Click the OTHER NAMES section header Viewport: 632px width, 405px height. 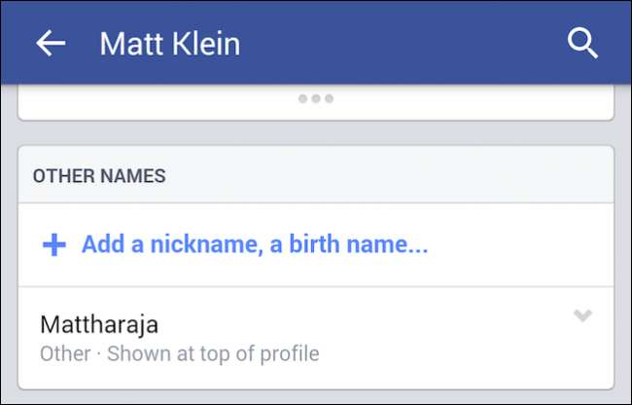pos(99,176)
